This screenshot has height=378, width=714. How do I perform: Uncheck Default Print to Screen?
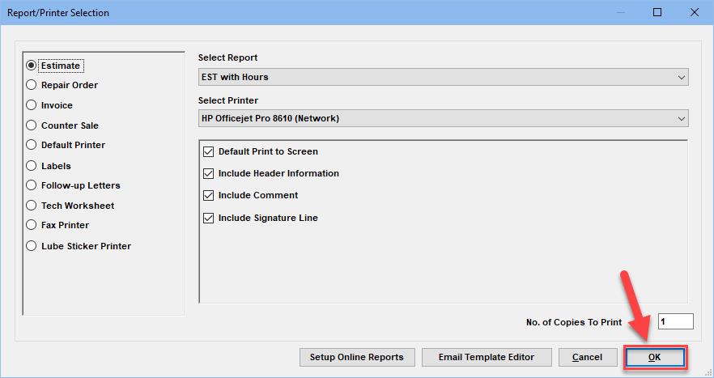click(209, 151)
